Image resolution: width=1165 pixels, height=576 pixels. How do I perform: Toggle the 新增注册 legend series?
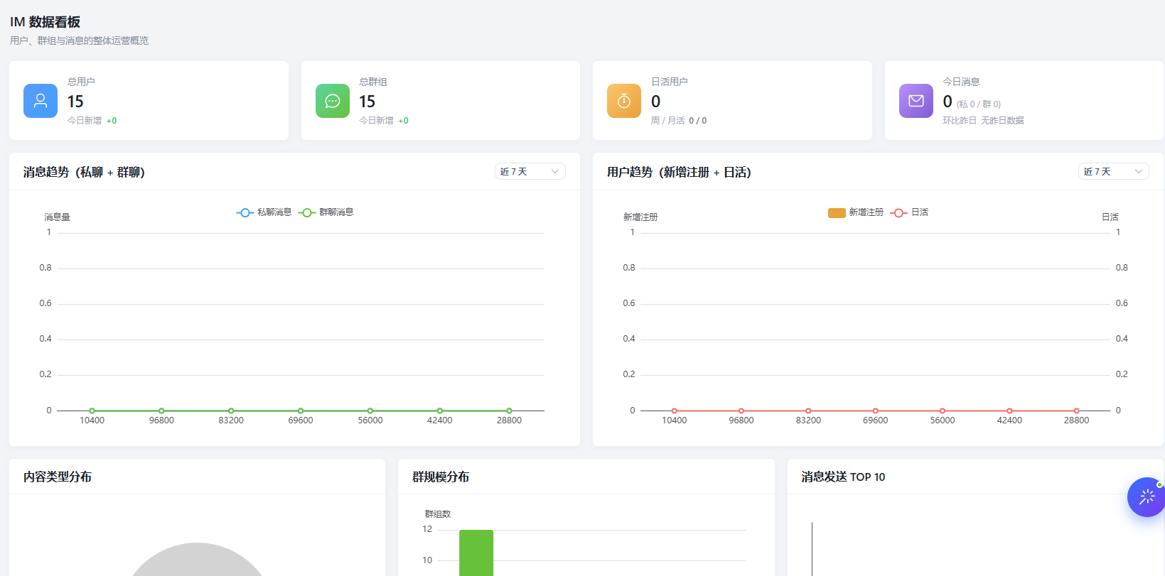pyautogui.click(x=856, y=212)
